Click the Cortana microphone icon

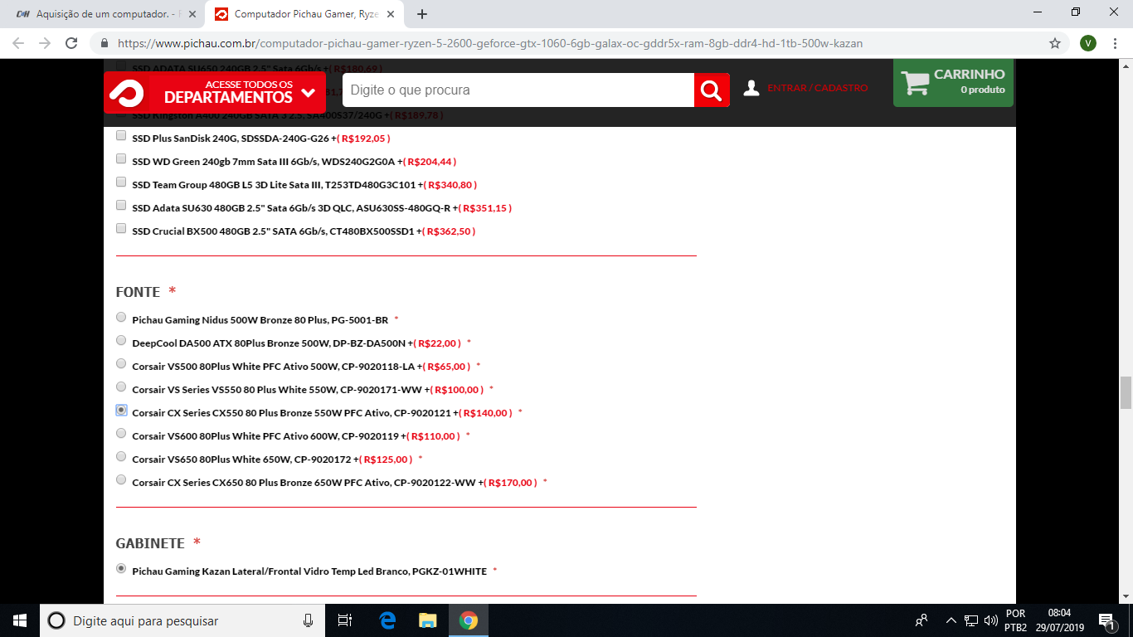pos(309,620)
